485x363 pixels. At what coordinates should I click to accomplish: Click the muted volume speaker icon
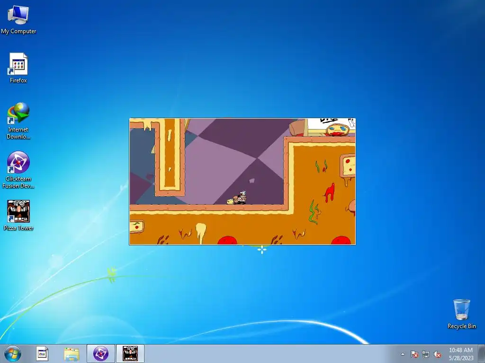[x=437, y=354]
